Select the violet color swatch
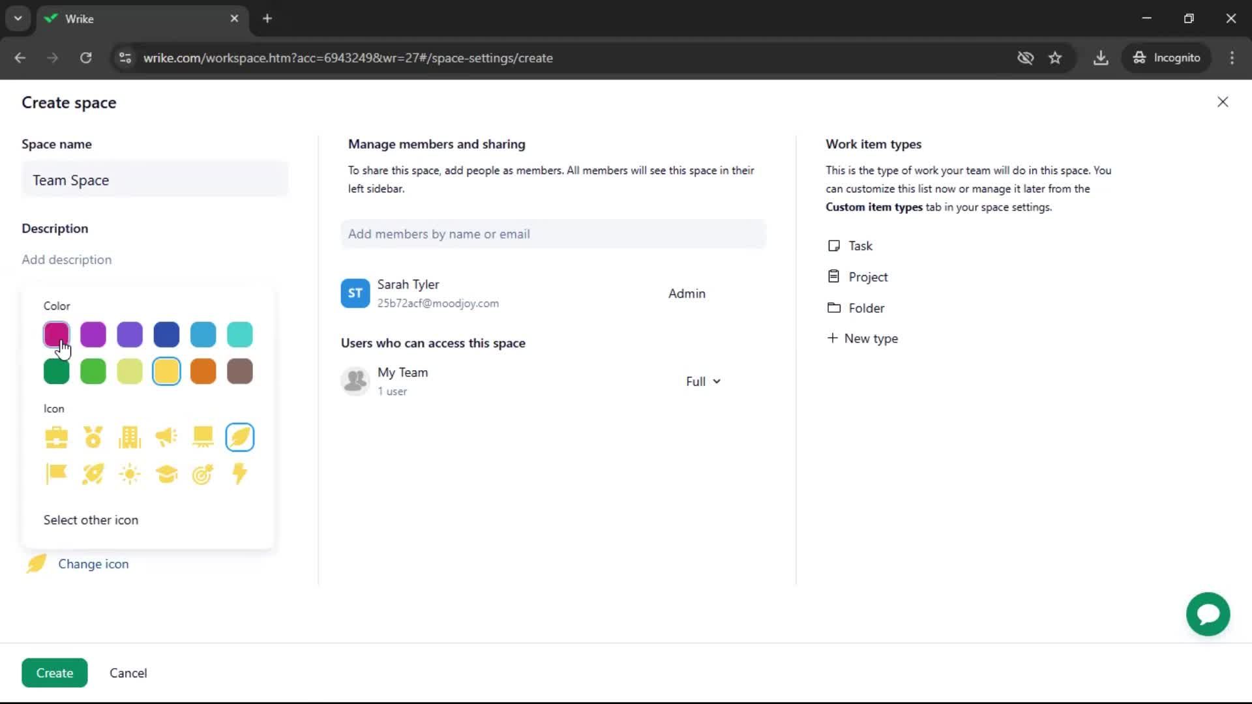 (130, 334)
